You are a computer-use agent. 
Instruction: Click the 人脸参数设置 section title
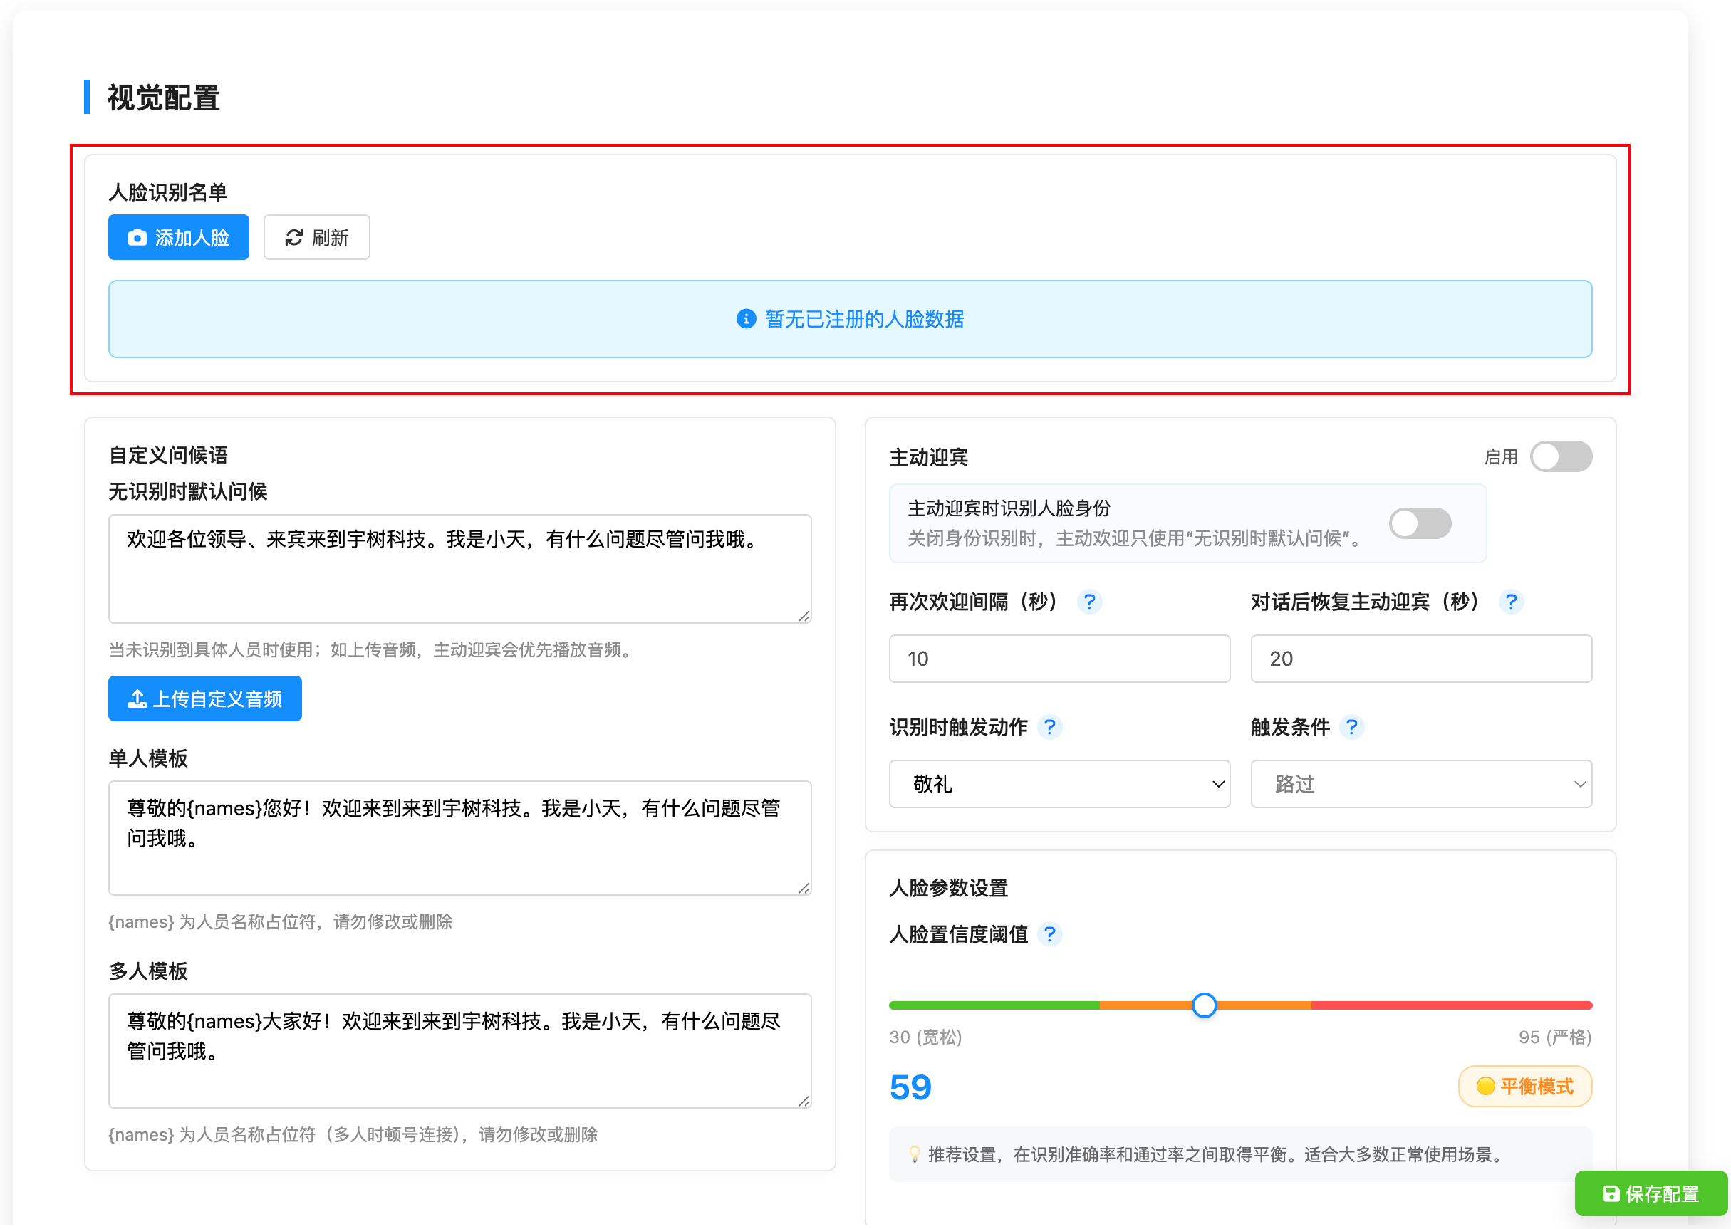[x=948, y=889]
